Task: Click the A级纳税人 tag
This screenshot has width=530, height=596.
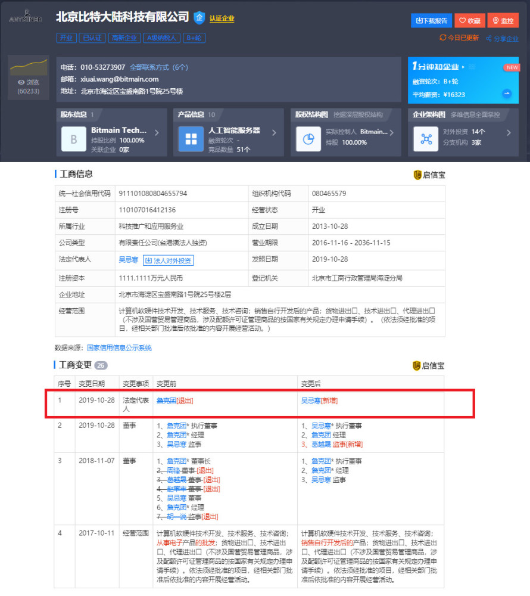Action: (x=161, y=38)
